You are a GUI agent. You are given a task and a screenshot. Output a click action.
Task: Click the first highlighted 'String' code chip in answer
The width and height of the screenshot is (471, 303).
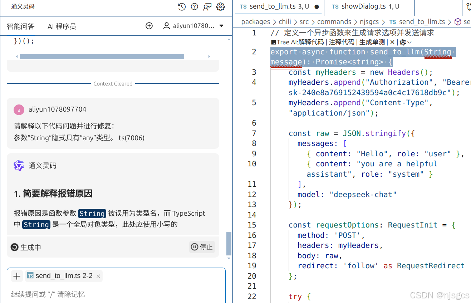92,214
